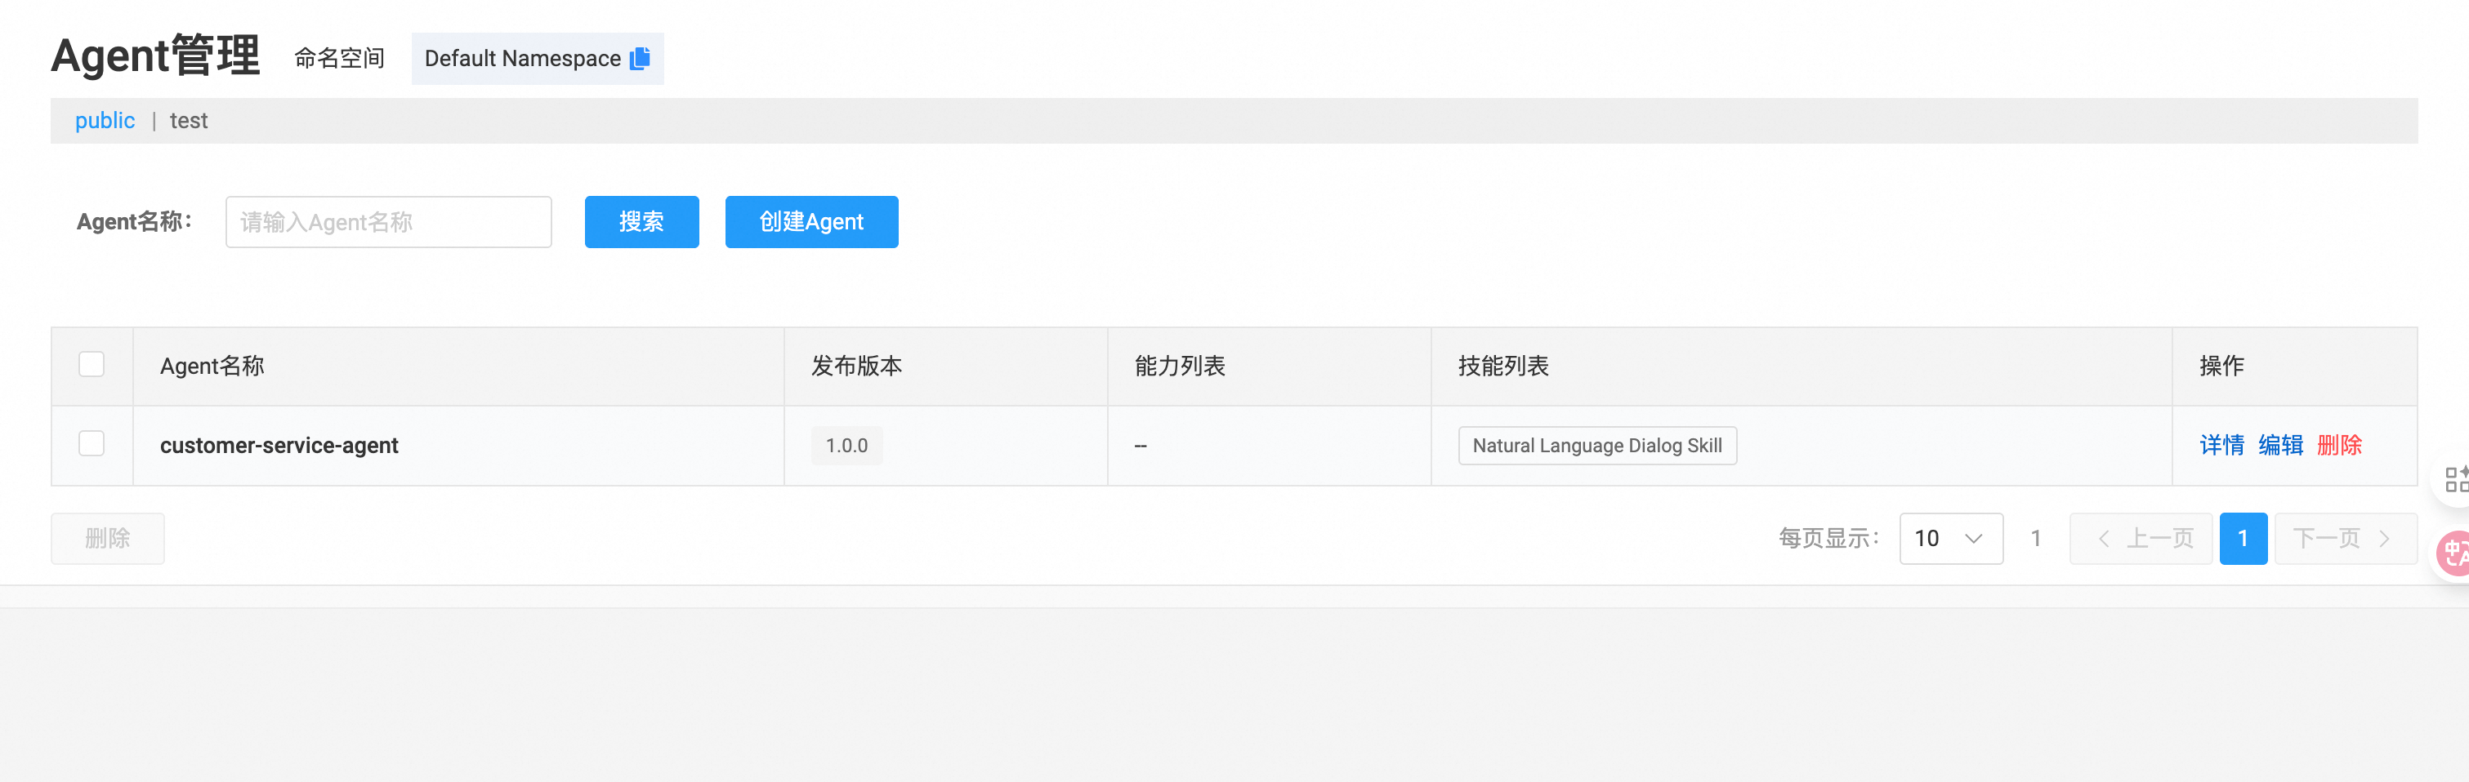
Task: Click the 1.0.0 version tag
Action: coord(846,445)
